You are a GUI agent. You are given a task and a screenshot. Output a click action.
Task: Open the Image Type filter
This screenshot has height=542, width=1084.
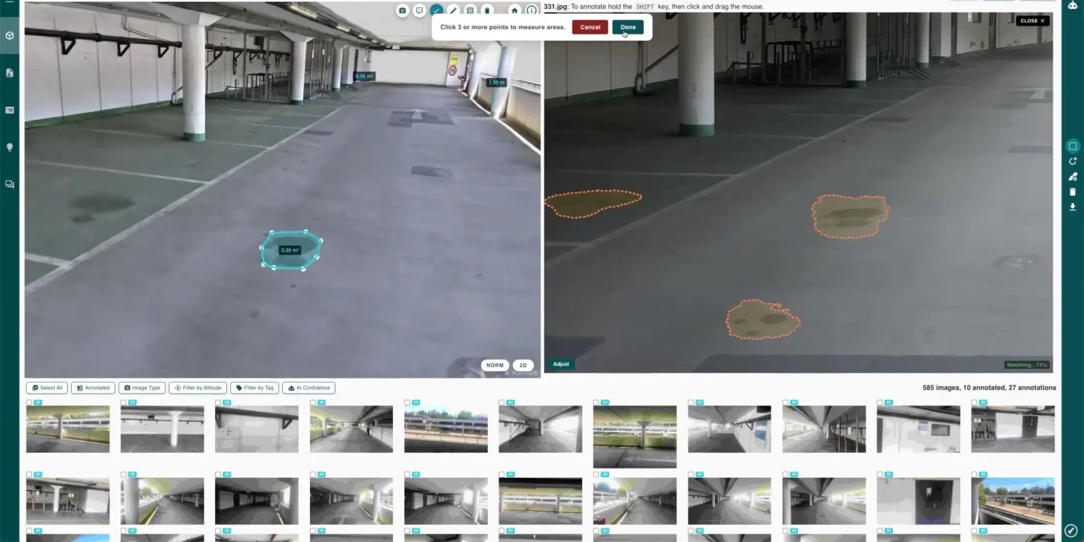142,388
